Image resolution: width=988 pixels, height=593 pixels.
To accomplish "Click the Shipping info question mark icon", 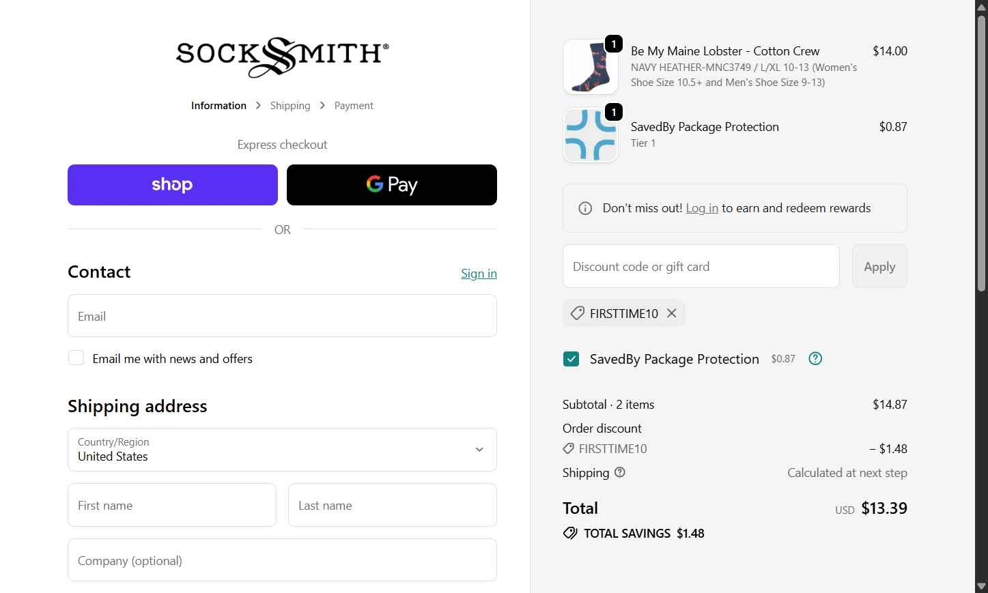I will click(620, 472).
